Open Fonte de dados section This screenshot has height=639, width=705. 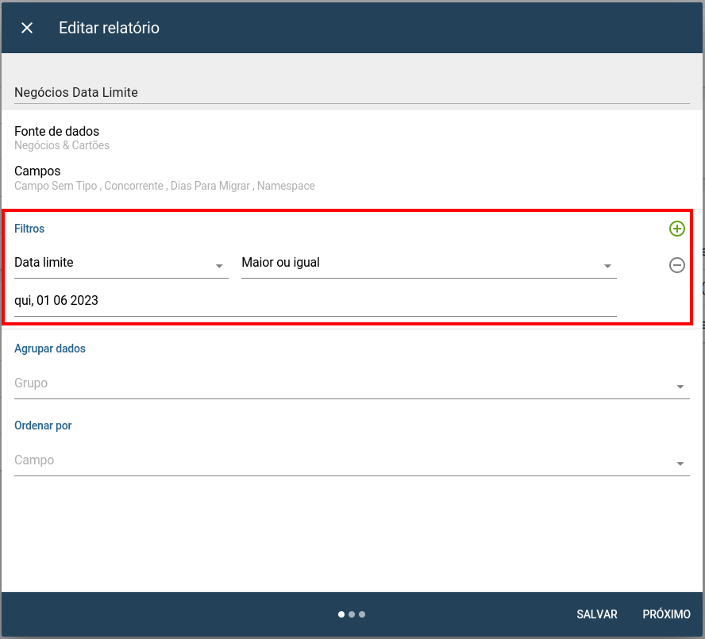pyautogui.click(x=56, y=131)
